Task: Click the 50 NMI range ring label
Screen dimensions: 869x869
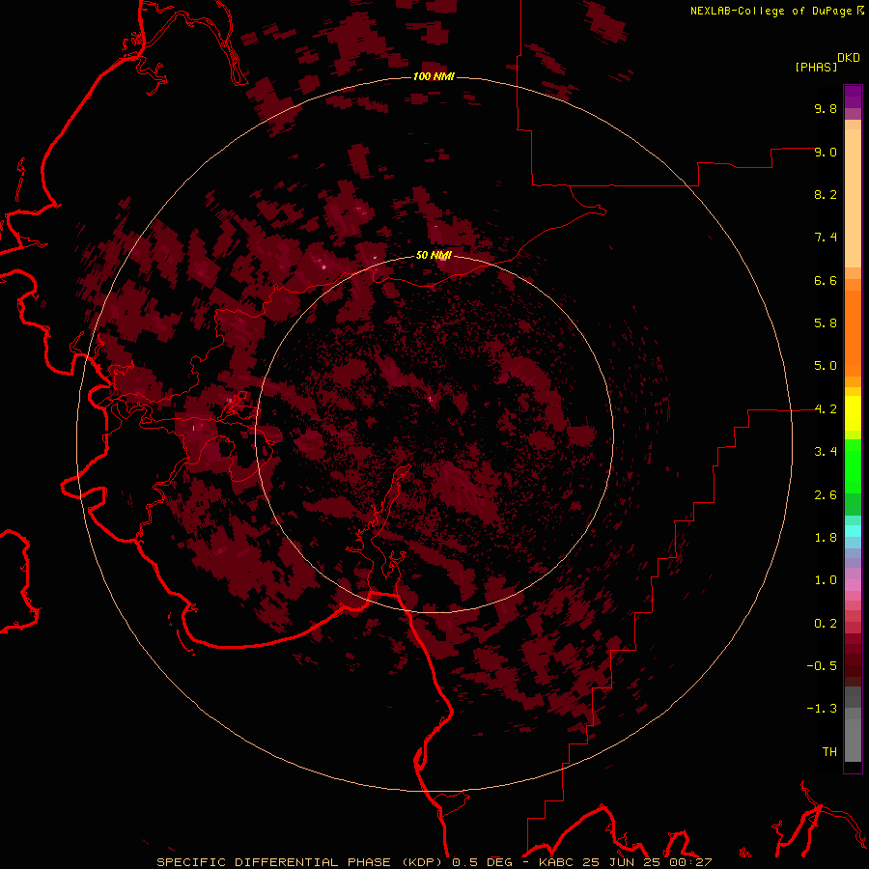Action: pyautogui.click(x=434, y=255)
